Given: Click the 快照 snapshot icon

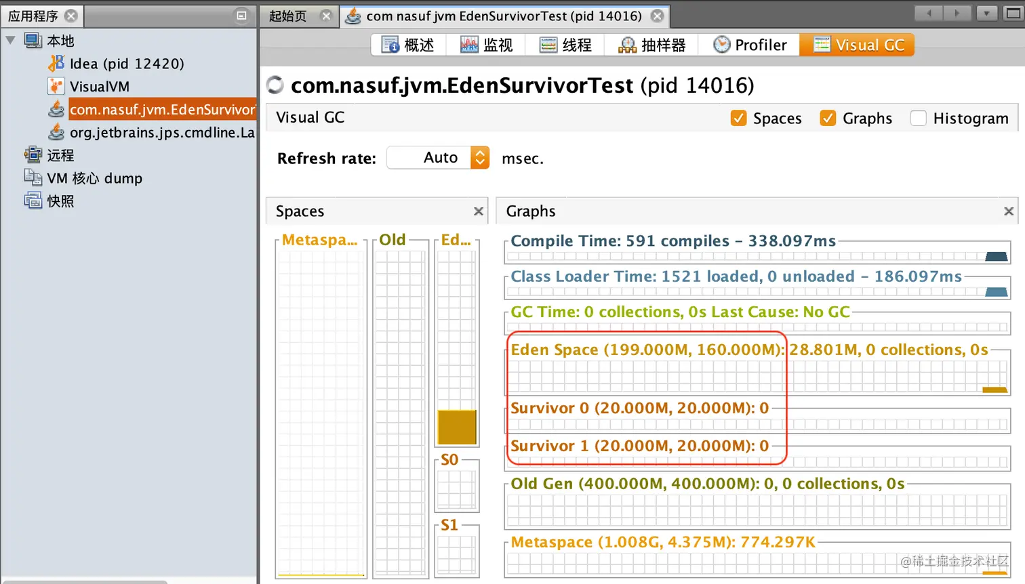Looking at the screenshot, I should [33, 201].
